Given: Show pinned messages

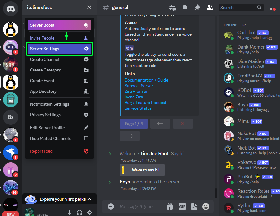Looking at the screenshot, I should coord(197,8).
